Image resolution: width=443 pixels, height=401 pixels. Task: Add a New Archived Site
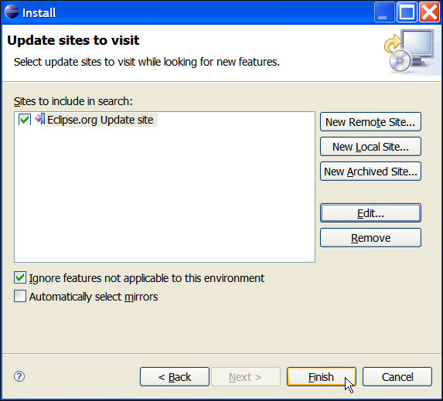[370, 171]
